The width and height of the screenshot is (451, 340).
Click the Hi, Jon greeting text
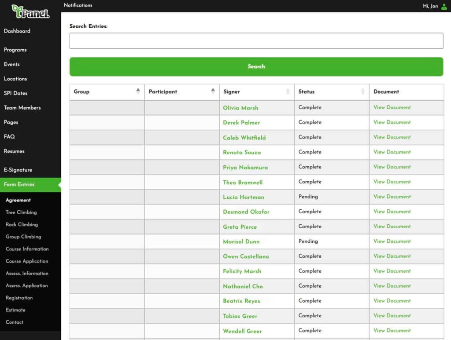tap(430, 6)
